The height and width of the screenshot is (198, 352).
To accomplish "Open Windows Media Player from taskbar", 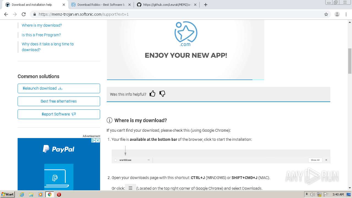I will (x=40, y=194).
